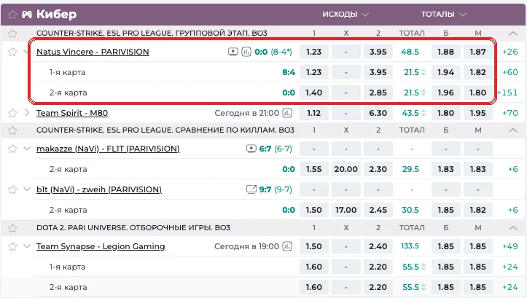Bet on Team Synapse win at 1.50
The width and height of the screenshot is (527, 298).
point(313,246)
